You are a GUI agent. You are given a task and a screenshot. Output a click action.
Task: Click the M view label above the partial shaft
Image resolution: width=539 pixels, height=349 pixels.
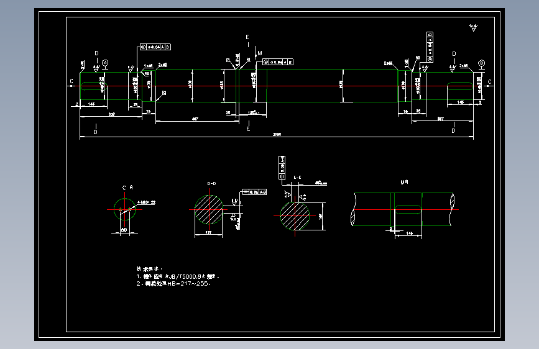404,182
